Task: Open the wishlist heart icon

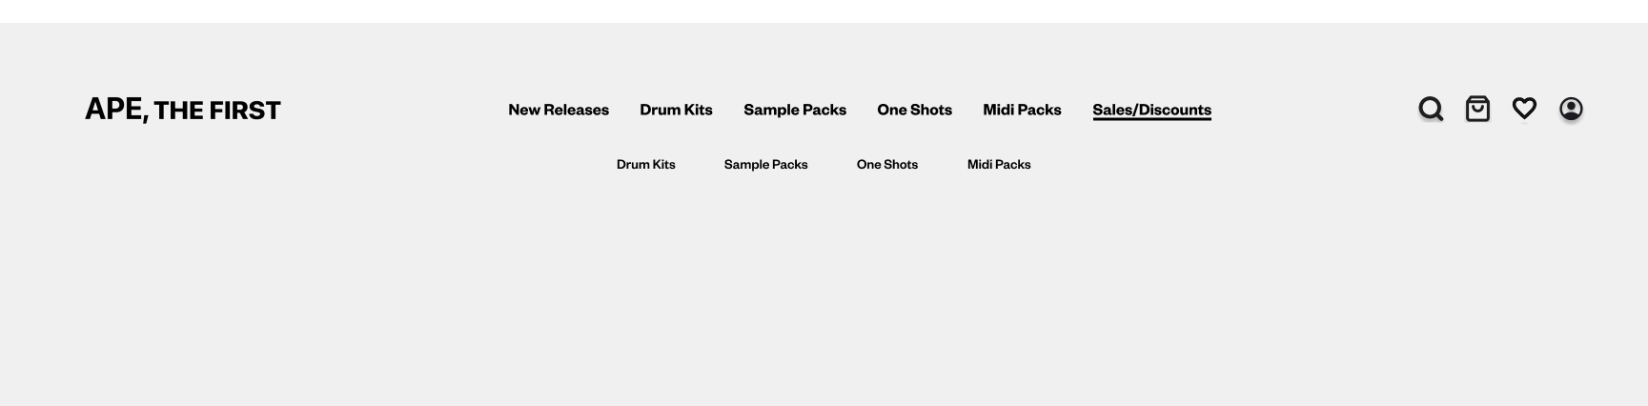Action: tap(1524, 109)
